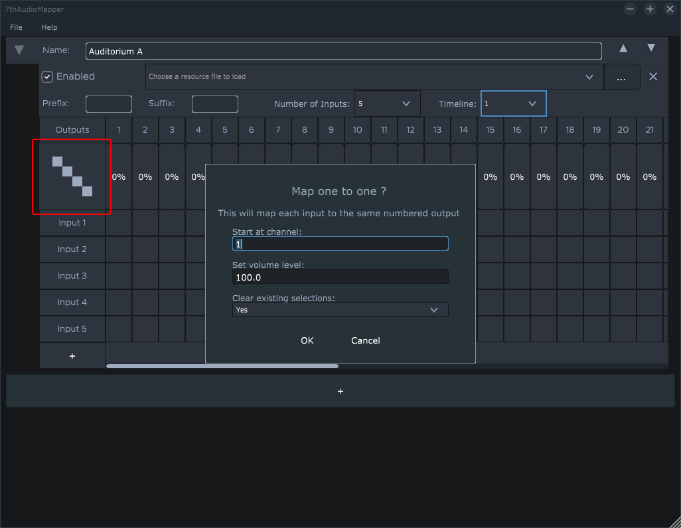Minimize the 7thAudioMapper window

pos(630,9)
